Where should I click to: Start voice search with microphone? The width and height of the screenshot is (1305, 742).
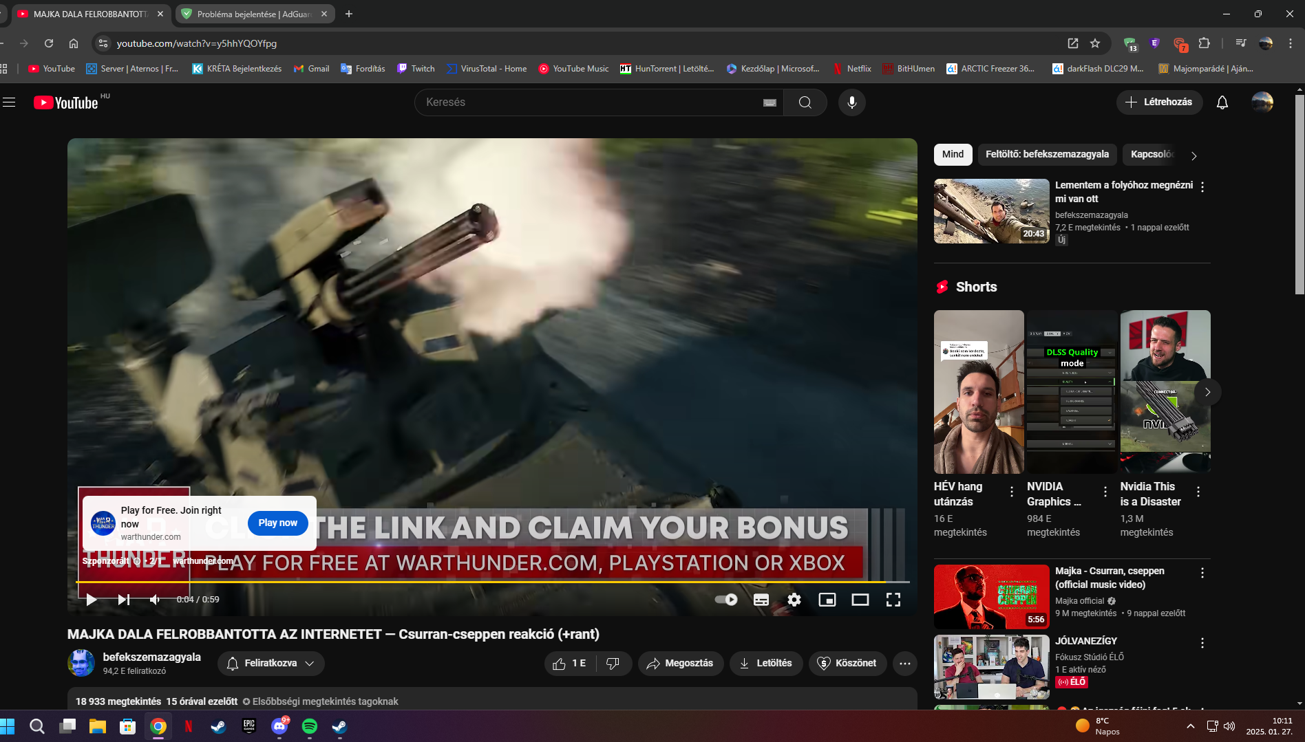point(851,102)
